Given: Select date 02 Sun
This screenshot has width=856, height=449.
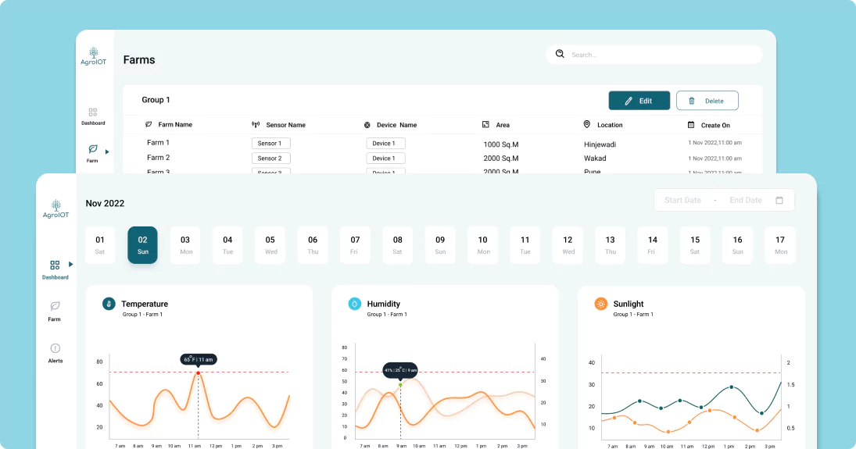Looking at the screenshot, I should [142, 245].
